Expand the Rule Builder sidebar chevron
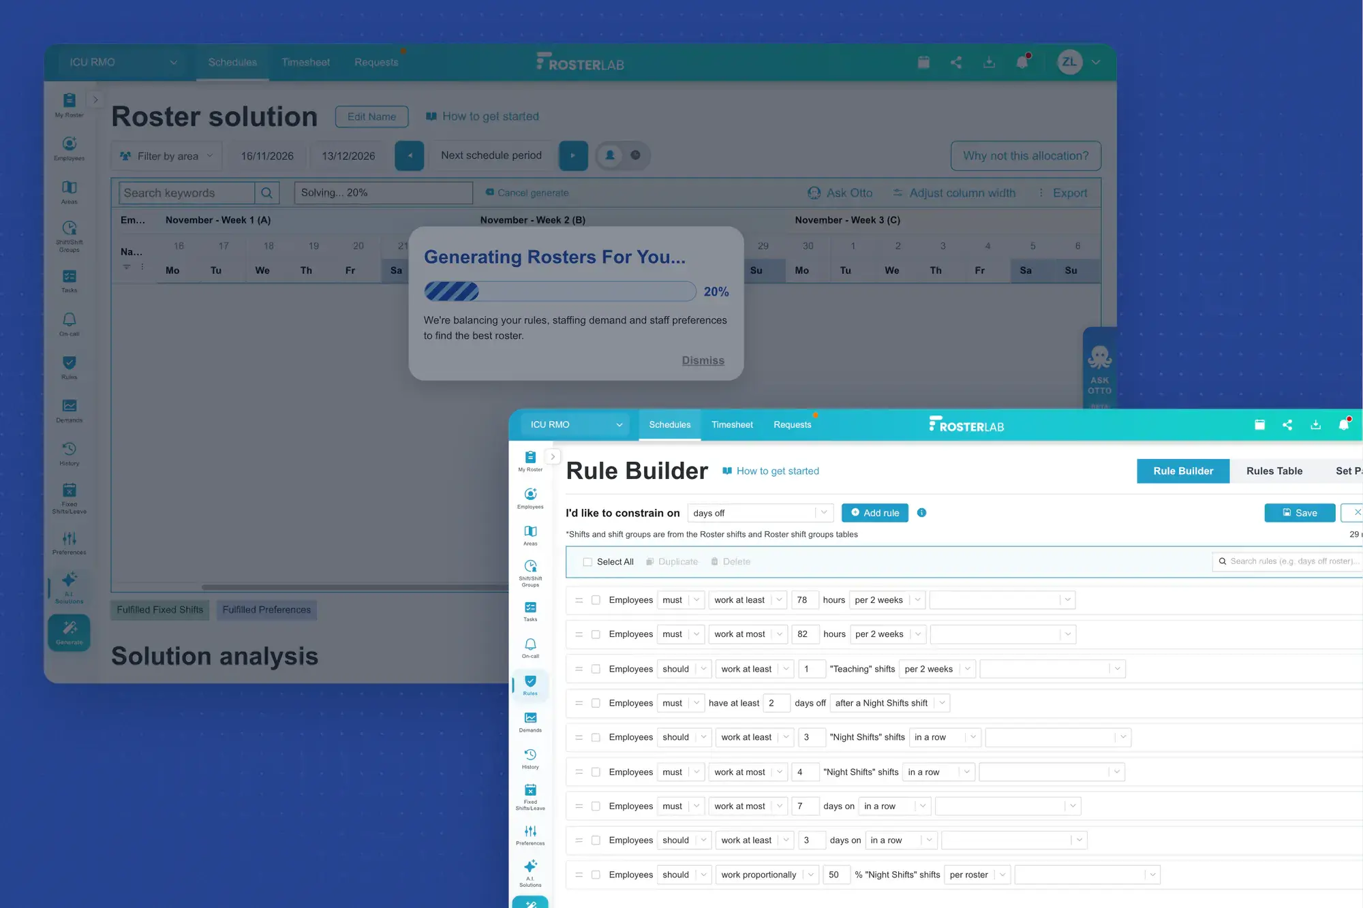Viewport: 1363px width, 908px height. (553, 456)
